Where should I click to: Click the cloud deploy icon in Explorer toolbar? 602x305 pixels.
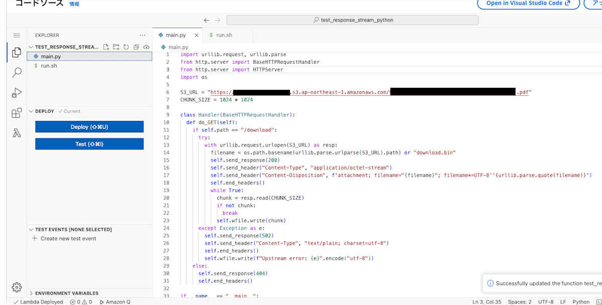click(145, 46)
